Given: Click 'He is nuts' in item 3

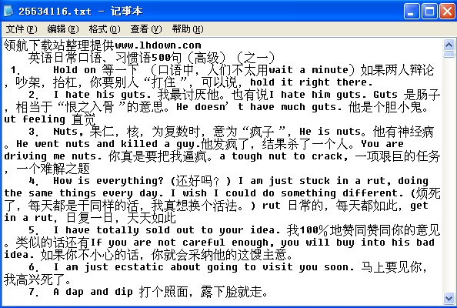Looking at the screenshot, I should coord(330,132).
